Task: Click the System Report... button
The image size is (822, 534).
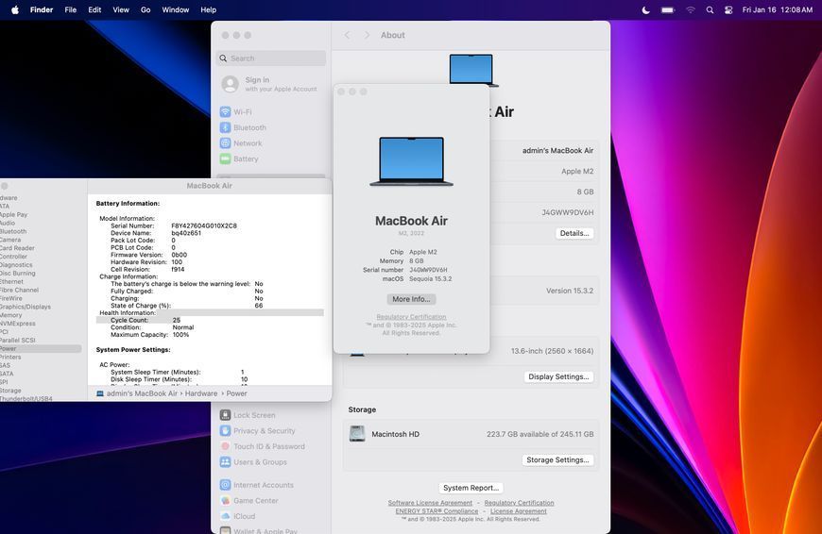Action: point(471,488)
